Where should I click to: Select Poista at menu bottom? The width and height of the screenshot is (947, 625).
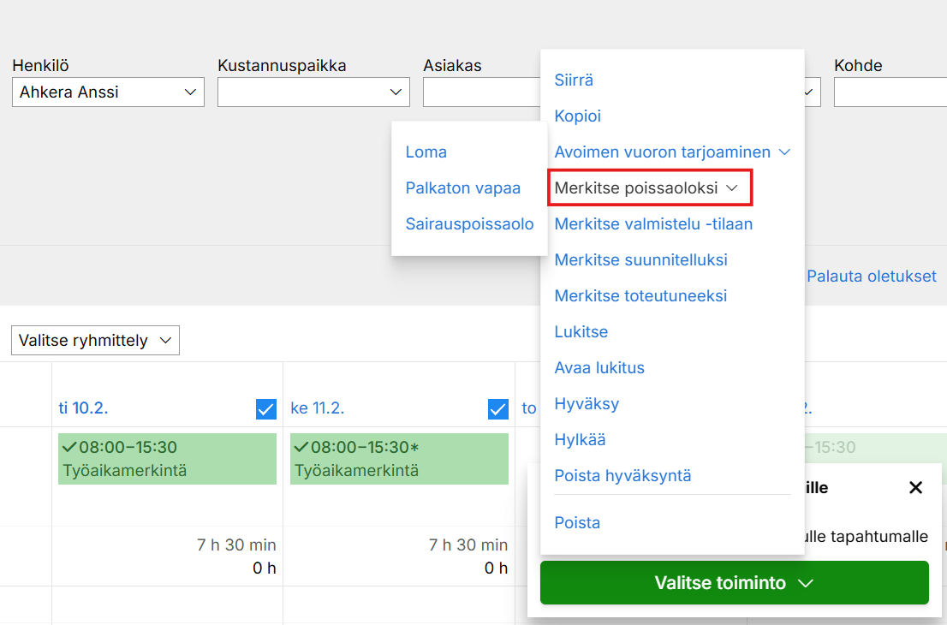coord(577,523)
